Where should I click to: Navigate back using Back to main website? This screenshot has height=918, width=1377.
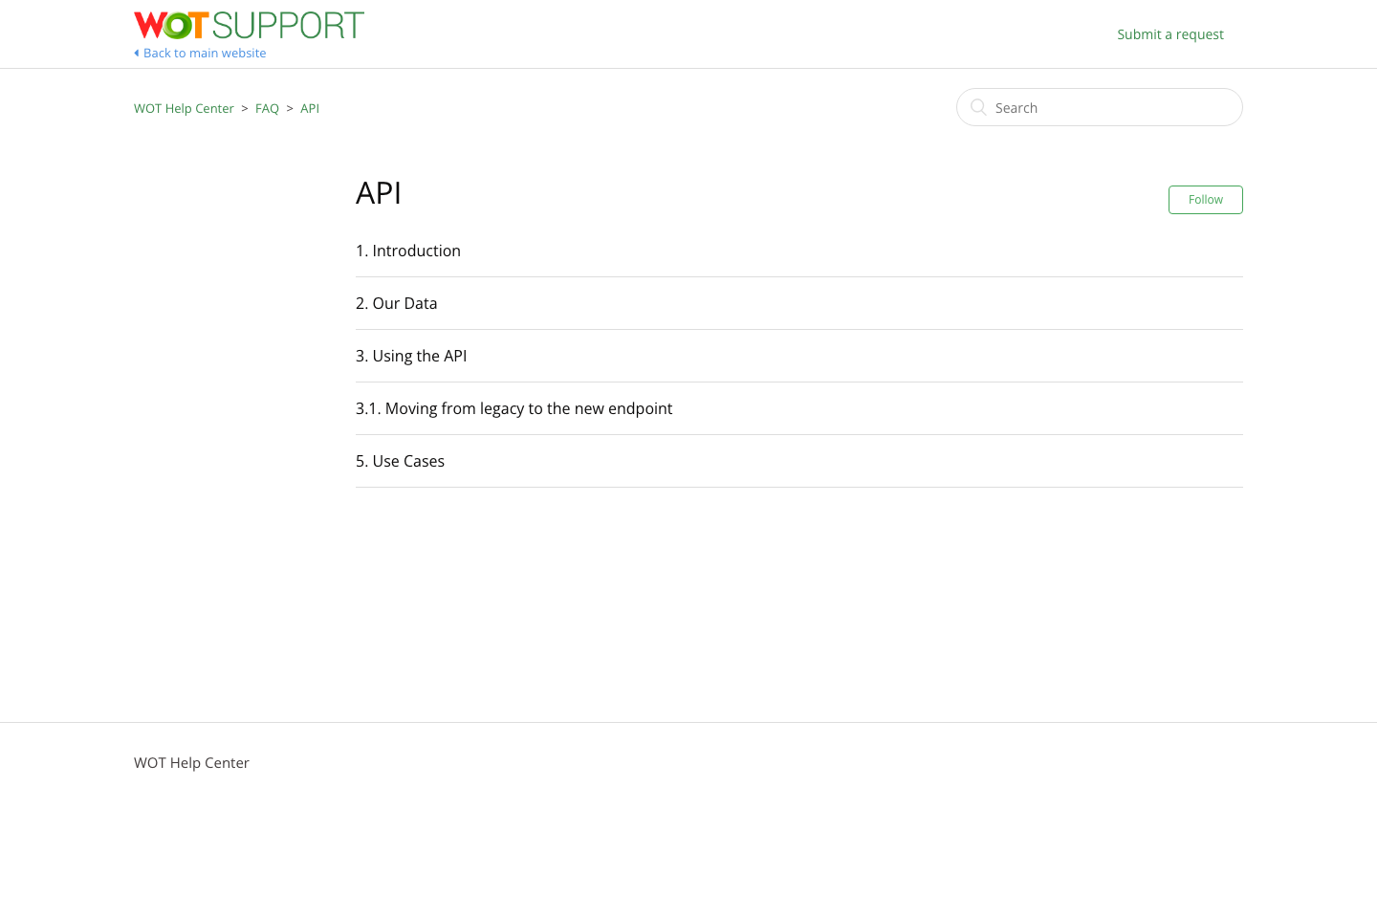[x=205, y=53]
